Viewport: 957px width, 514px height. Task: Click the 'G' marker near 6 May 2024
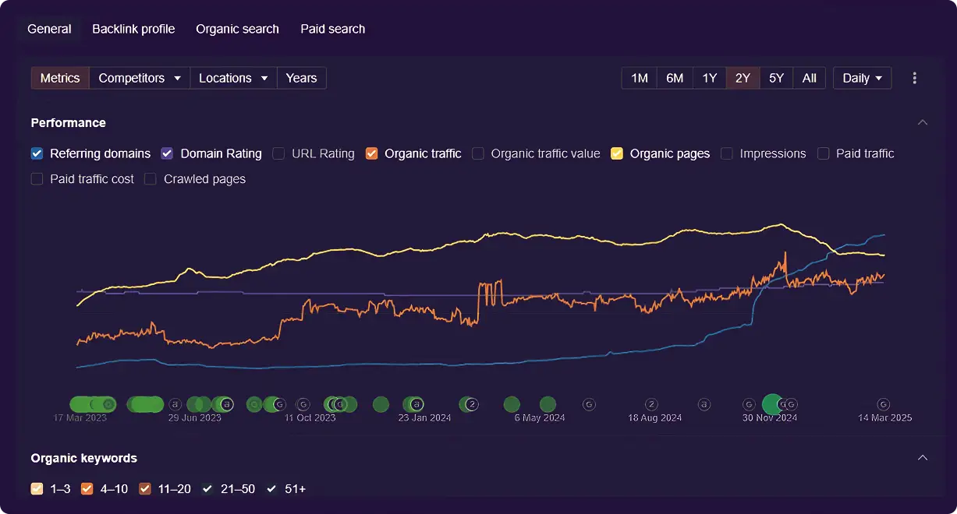[587, 404]
